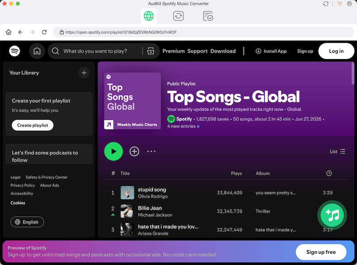Open the About Ads link
The image size is (357, 265).
pos(50,185)
